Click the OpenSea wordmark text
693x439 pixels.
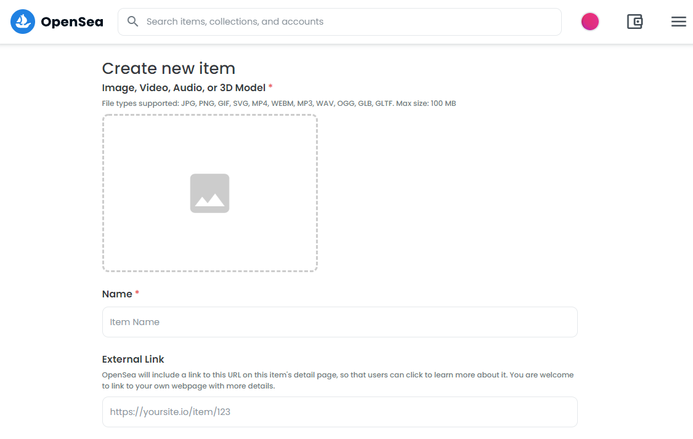pos(72,22)
